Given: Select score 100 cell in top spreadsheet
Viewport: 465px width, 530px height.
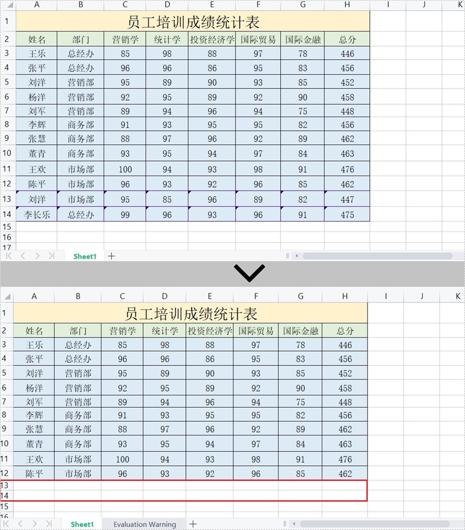Looking at the screenshot, I should pyautogui.click(x=125, y=169).
